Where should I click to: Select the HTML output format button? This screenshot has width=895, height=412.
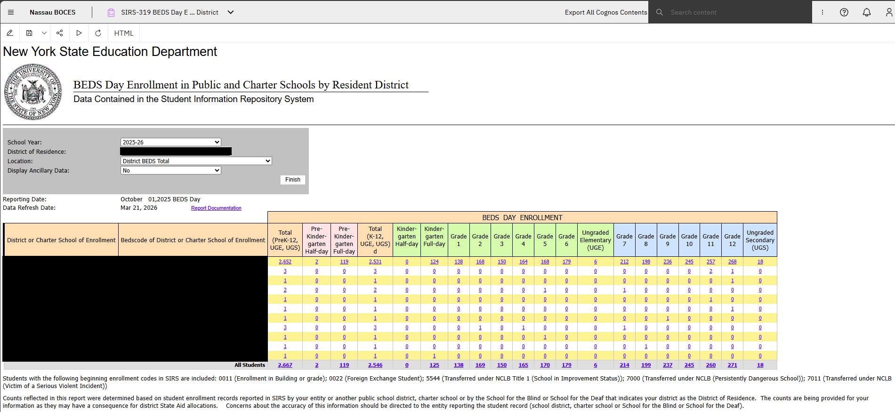[x=124, y=33]
